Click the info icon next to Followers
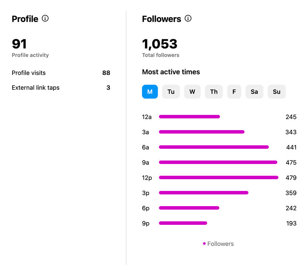 click(x=188, y=18)
